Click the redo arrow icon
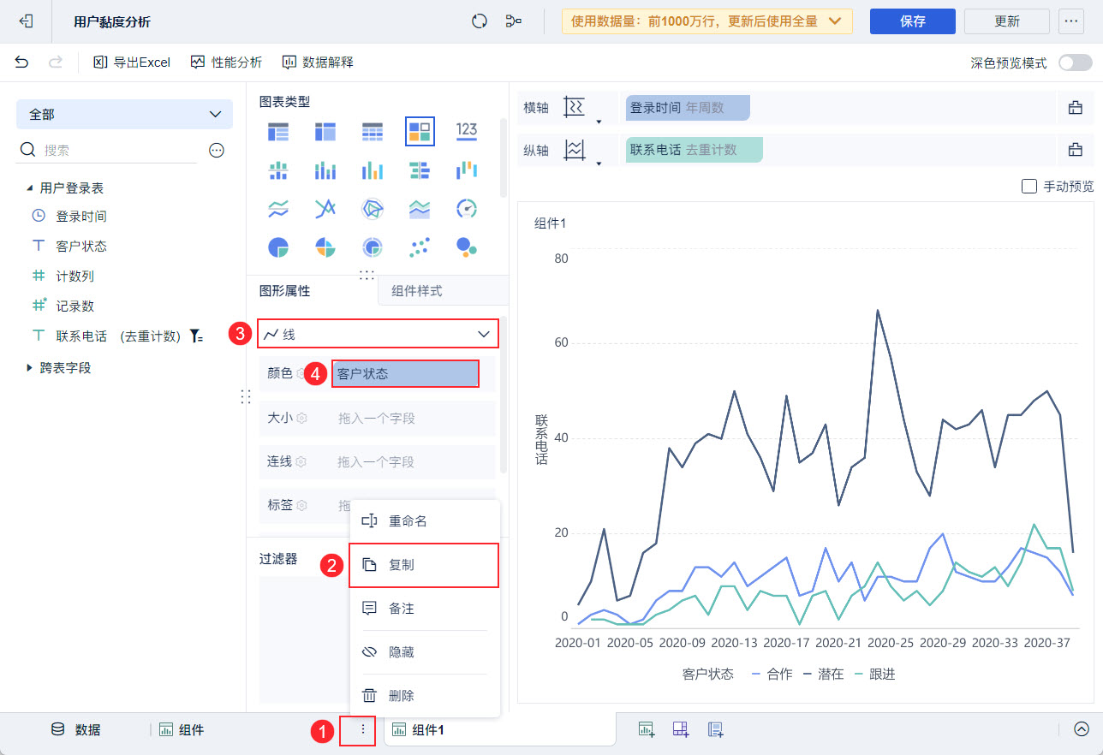The image size is (1103, 755). [x=56, y=62]
